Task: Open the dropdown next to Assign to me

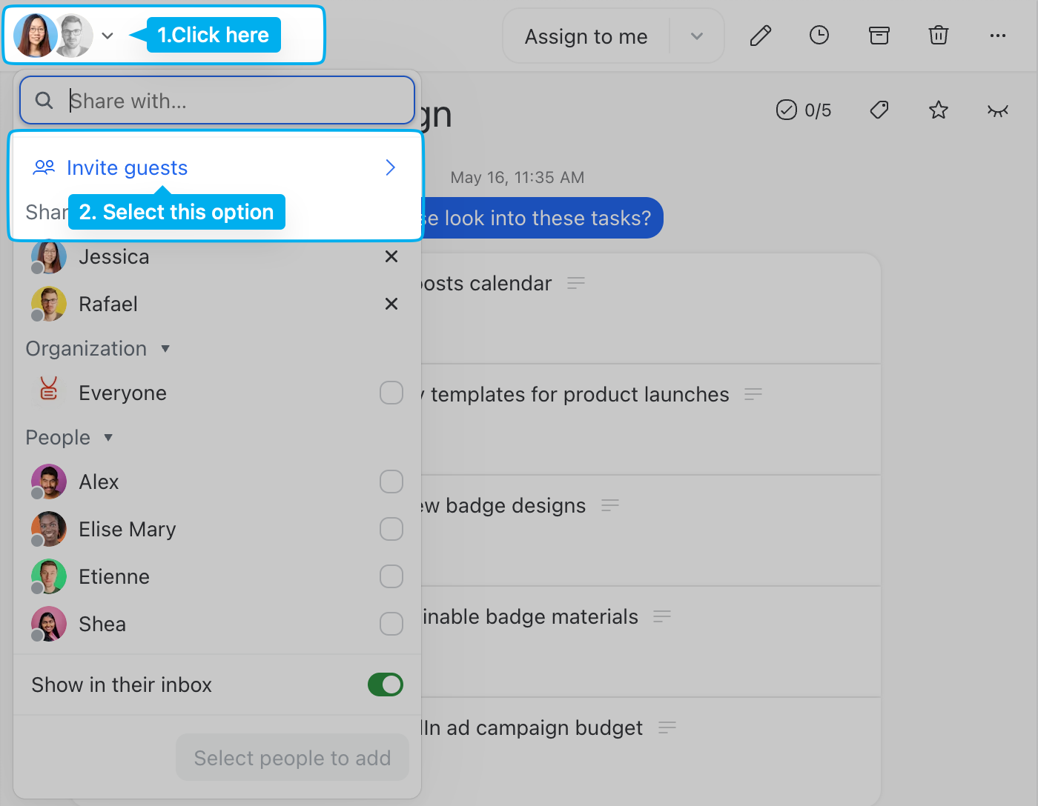Action: tap(695, 35)
